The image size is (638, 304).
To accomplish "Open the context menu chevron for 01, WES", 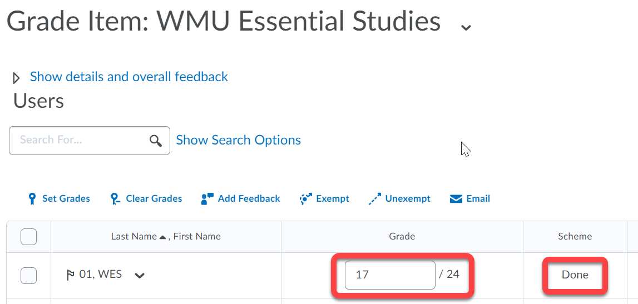I will pyautogui.click(x=140, y=276).
